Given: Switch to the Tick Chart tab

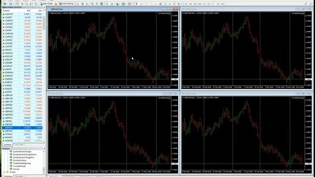Looking at the screenshot, I should [x=19, y=145].
